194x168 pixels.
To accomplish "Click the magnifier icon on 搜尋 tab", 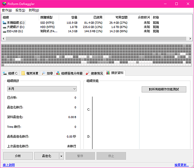I will (44, 73).
